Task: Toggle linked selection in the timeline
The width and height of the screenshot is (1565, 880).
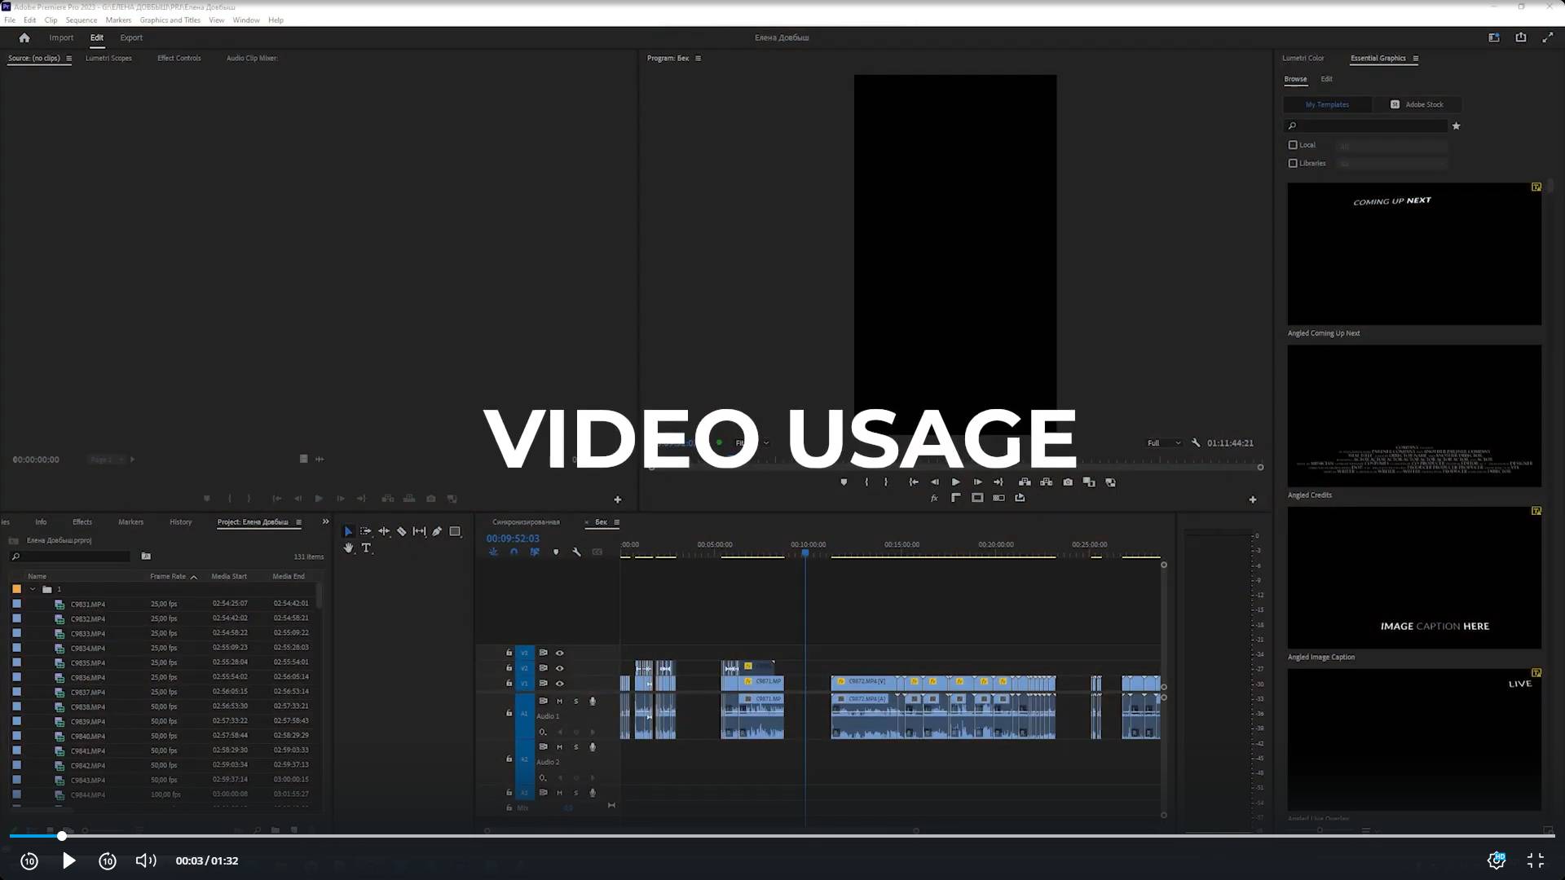Action: (535, 552)
